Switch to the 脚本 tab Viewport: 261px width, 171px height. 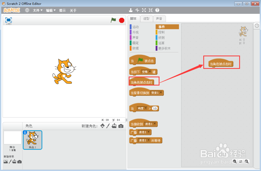tap(133, 19)
